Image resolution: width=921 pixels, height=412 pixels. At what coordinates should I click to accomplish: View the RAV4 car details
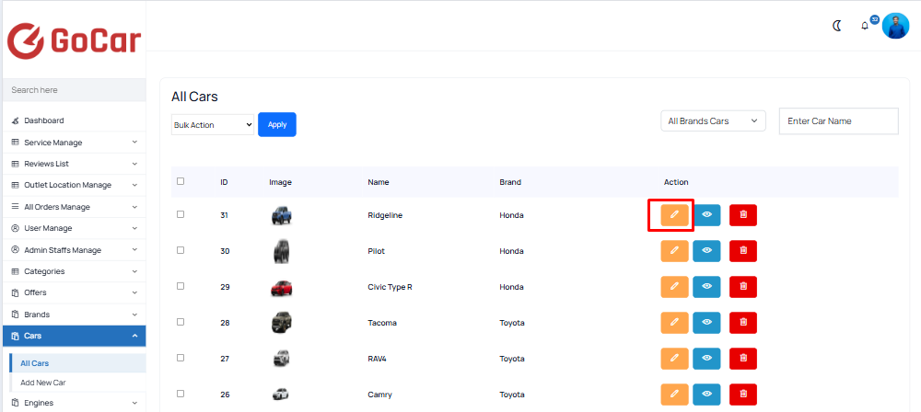click(x=706, y=358)
